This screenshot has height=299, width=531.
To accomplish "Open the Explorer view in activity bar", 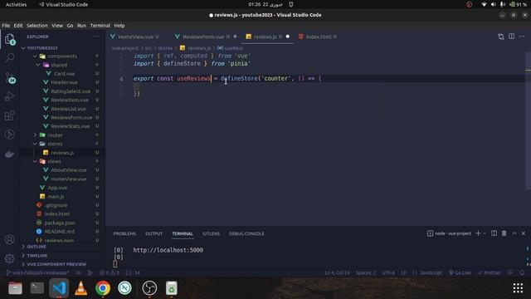I will pyautogui.click(x=10, y=39).
